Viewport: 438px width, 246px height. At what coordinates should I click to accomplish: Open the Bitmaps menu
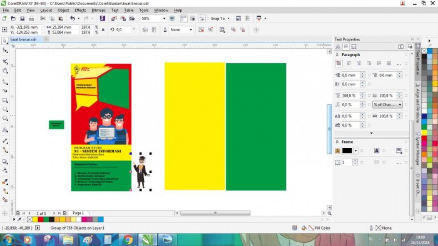pos(99,11)
